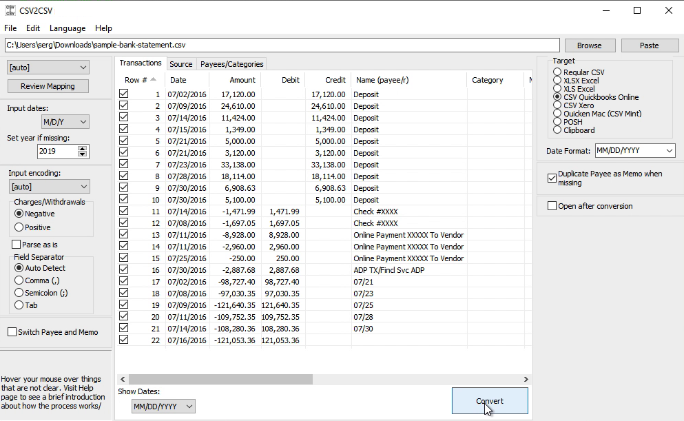The width and height of the screenshot is (684, 421).
Task: Enable the Parse as is checkbox
Action: coord(16,245)
